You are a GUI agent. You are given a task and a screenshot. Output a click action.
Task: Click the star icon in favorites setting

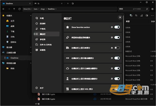click(68, 27)
